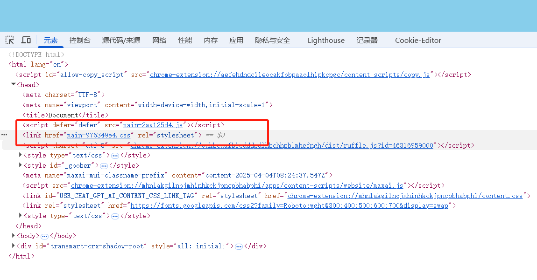
Task: Click the ellipsis badge in the first style element
Action: pyautogui.click(x=115, y=156)
